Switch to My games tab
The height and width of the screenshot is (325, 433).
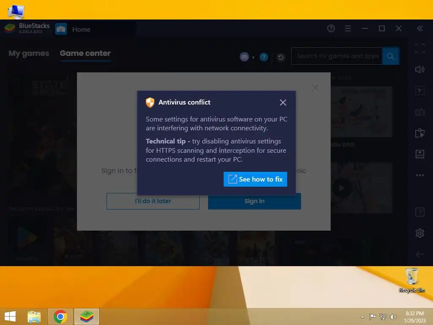(29, 53)
